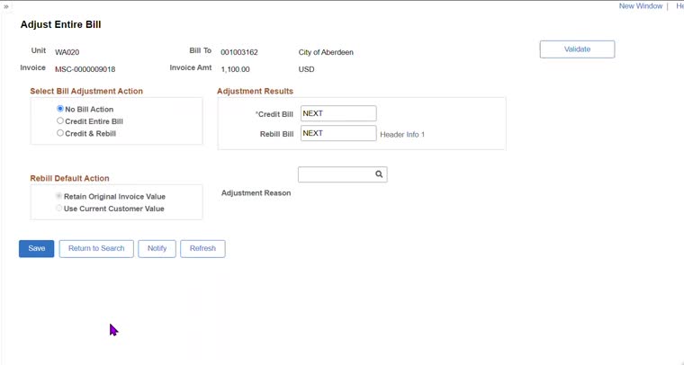Click the Refresh button
The image size is (684, 365).
coord(202,248)
